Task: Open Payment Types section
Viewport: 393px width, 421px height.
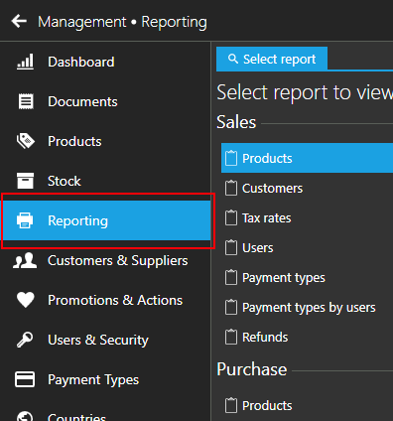Action: tap(106, 379)
